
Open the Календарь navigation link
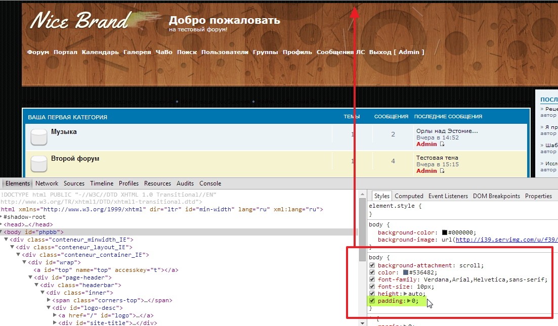point(100,52)
